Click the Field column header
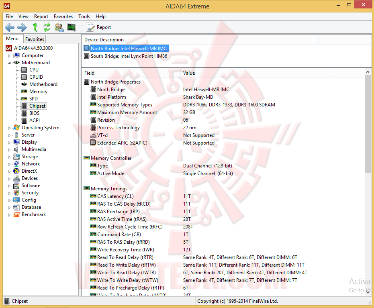Viewport: 374px width, 308px height. (x=131, y=73)
